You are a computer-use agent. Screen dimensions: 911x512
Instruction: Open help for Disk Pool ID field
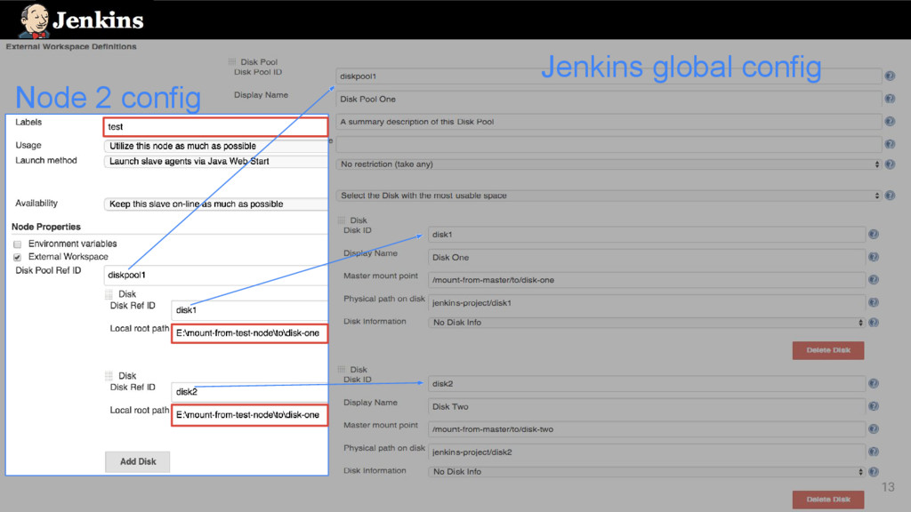[x=890, y=76]
